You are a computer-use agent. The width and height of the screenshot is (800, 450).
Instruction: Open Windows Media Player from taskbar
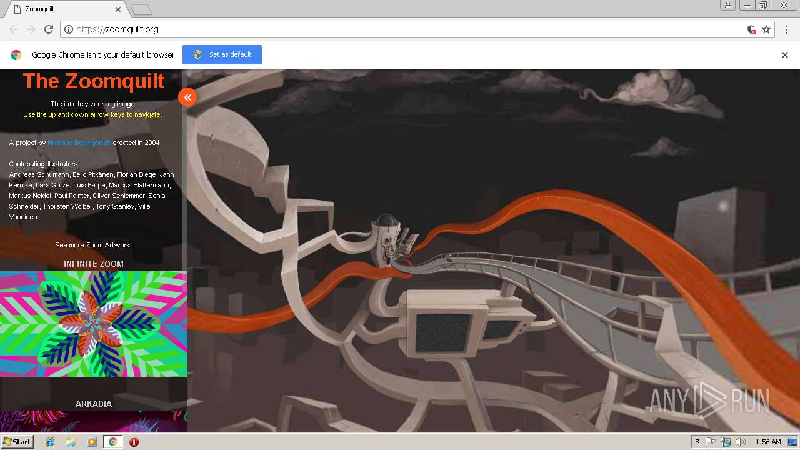click(x=92, y=442)
